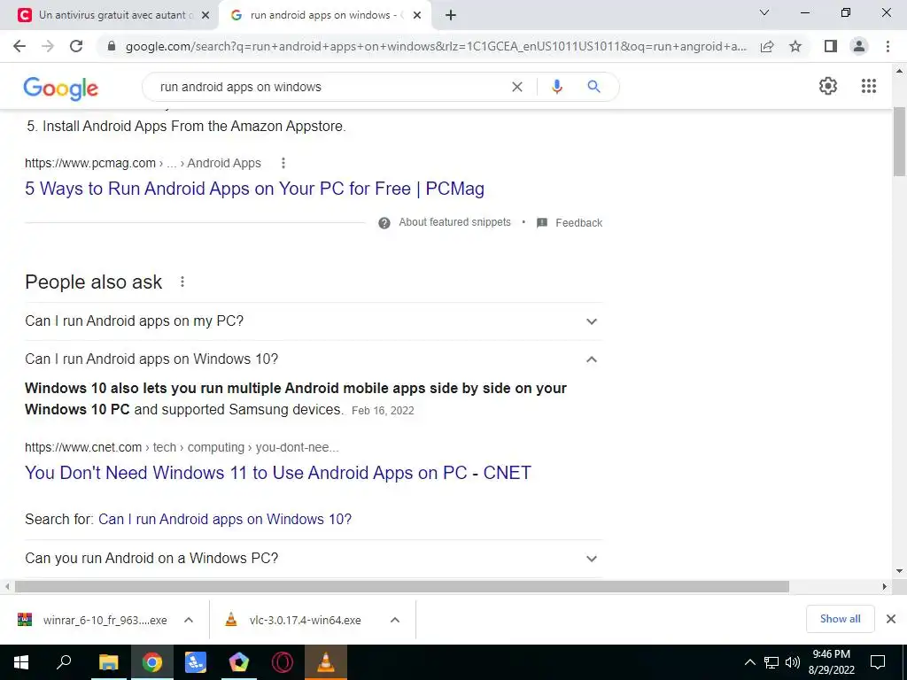This screenshot has height=680, width=907.
Task: Click the Google search input field
Action: [329, 87]
